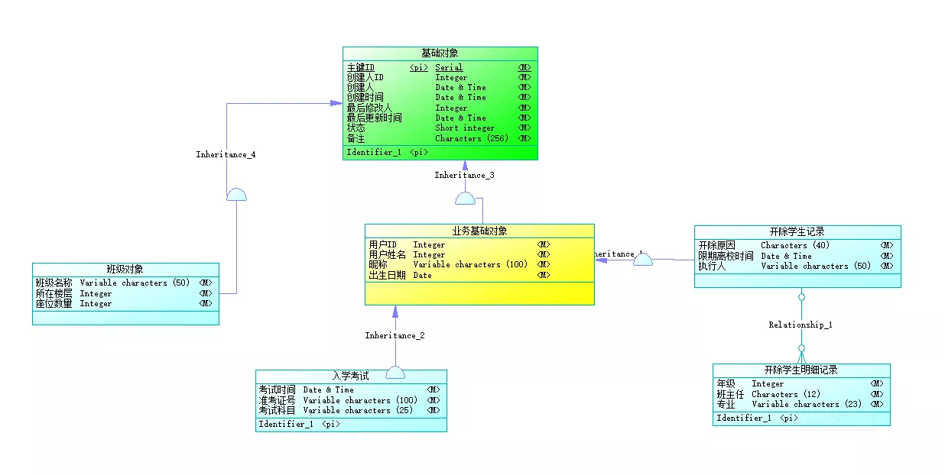Image resolution: width=945 pixels, height=475 pixels.
Task: Select the 入学考试 entity title
Action: point(350,376)
